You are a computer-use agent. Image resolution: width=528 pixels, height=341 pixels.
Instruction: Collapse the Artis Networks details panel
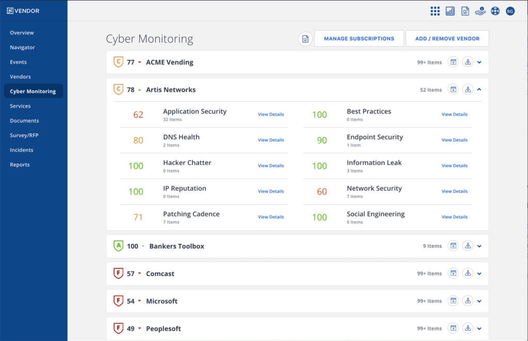pos(479,89)
